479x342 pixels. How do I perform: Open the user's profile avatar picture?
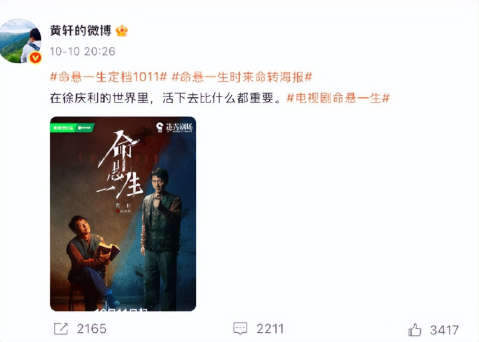21,41
